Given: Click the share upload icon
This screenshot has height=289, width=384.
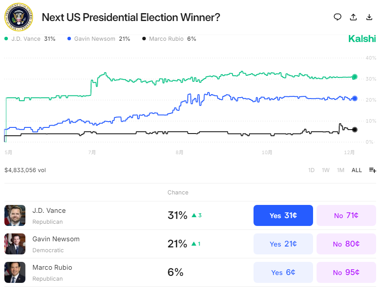Looking at the screenshot, I should point(353,17).
